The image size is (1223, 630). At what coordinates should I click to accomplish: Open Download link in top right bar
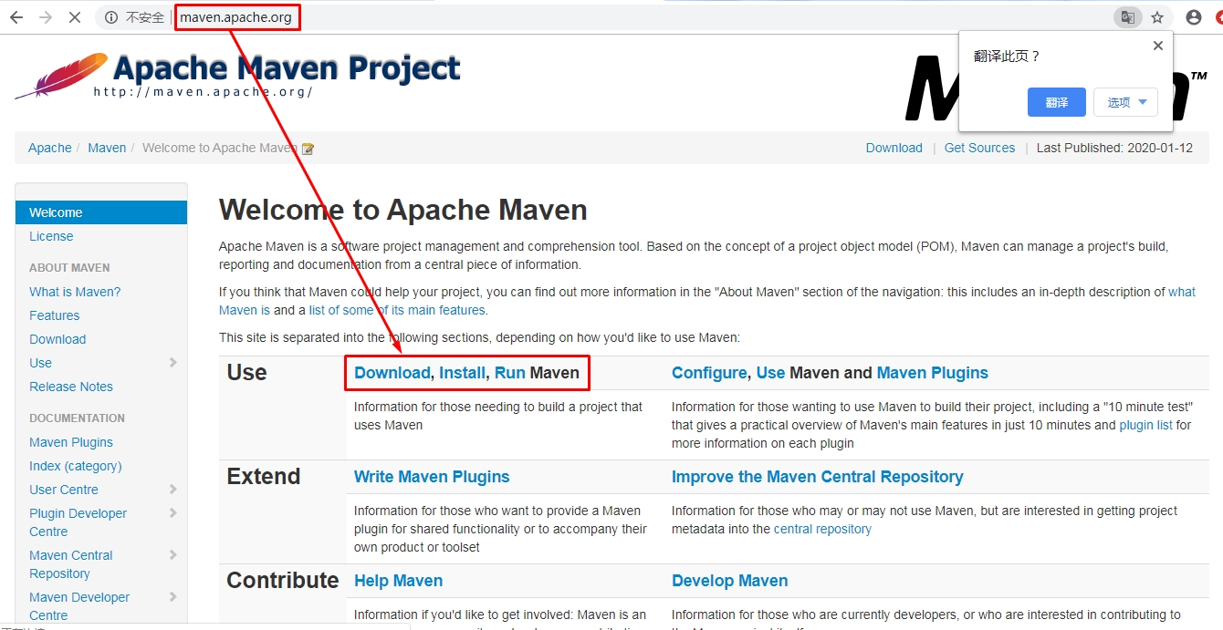894,148
